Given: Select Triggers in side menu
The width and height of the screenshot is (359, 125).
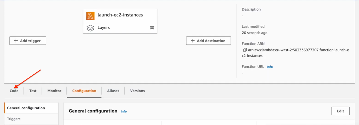Looking at the screenshot, I should 31,119.
